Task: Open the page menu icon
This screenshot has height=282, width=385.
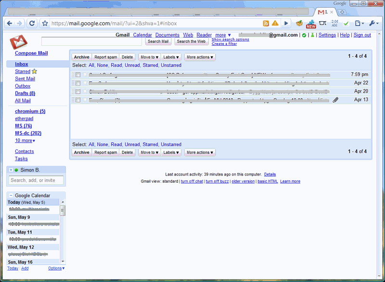Action: [x=359, y=23]
